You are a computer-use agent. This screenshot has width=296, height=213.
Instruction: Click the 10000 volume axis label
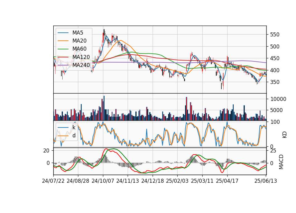point(278,99)
